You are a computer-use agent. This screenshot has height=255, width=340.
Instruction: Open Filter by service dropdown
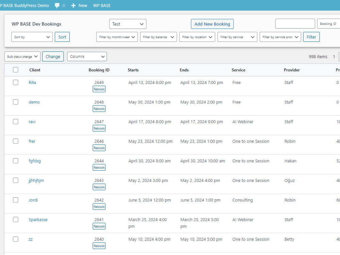237,37
